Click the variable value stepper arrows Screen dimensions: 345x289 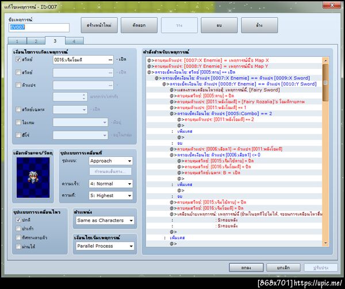coord(83,97)
